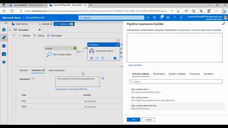Choose Get Lookup Value first row
Screen dimensions: 228x128
tap(177, 107)
